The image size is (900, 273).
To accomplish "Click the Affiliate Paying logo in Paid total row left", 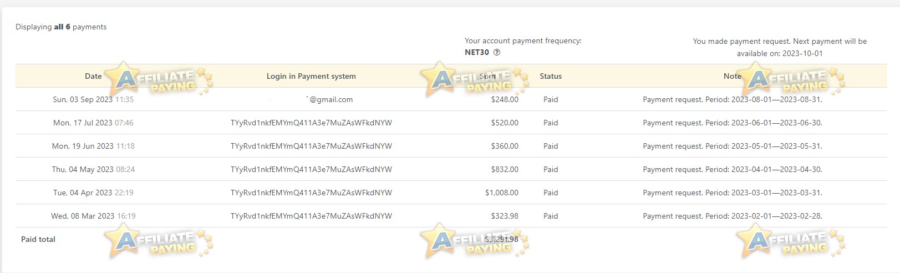I will pyautogui.click(x=159, y=241).
